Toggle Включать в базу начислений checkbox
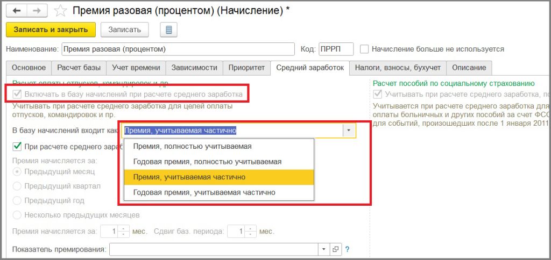551x260 pixels. 17,94
